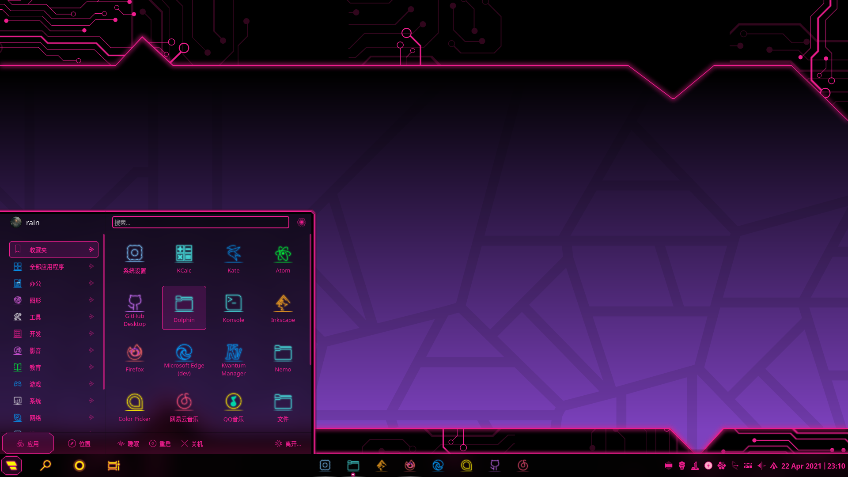Launch the Nemo file manager
The image size is (848, 477).
[283, 357]
